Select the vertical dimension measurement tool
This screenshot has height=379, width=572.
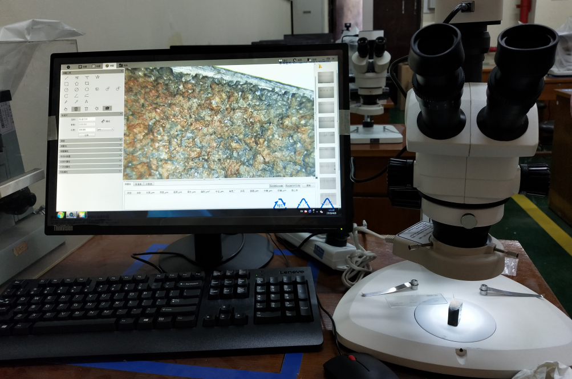tap(87, 78)
